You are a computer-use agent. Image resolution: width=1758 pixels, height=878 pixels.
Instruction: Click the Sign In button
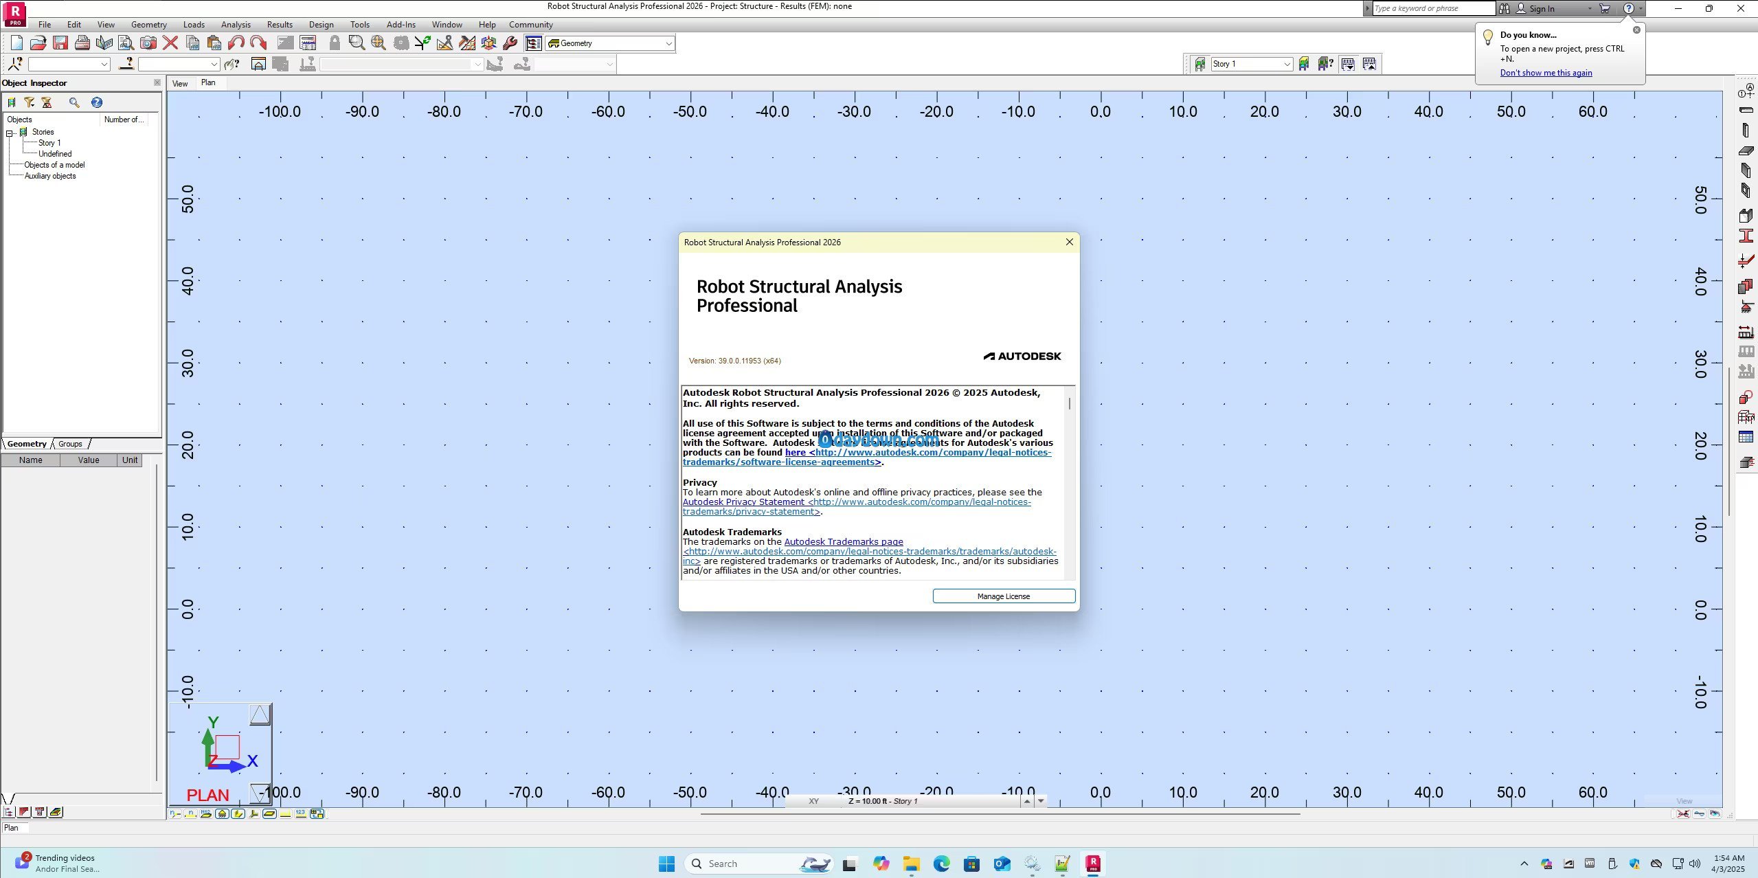point(1541,8)
